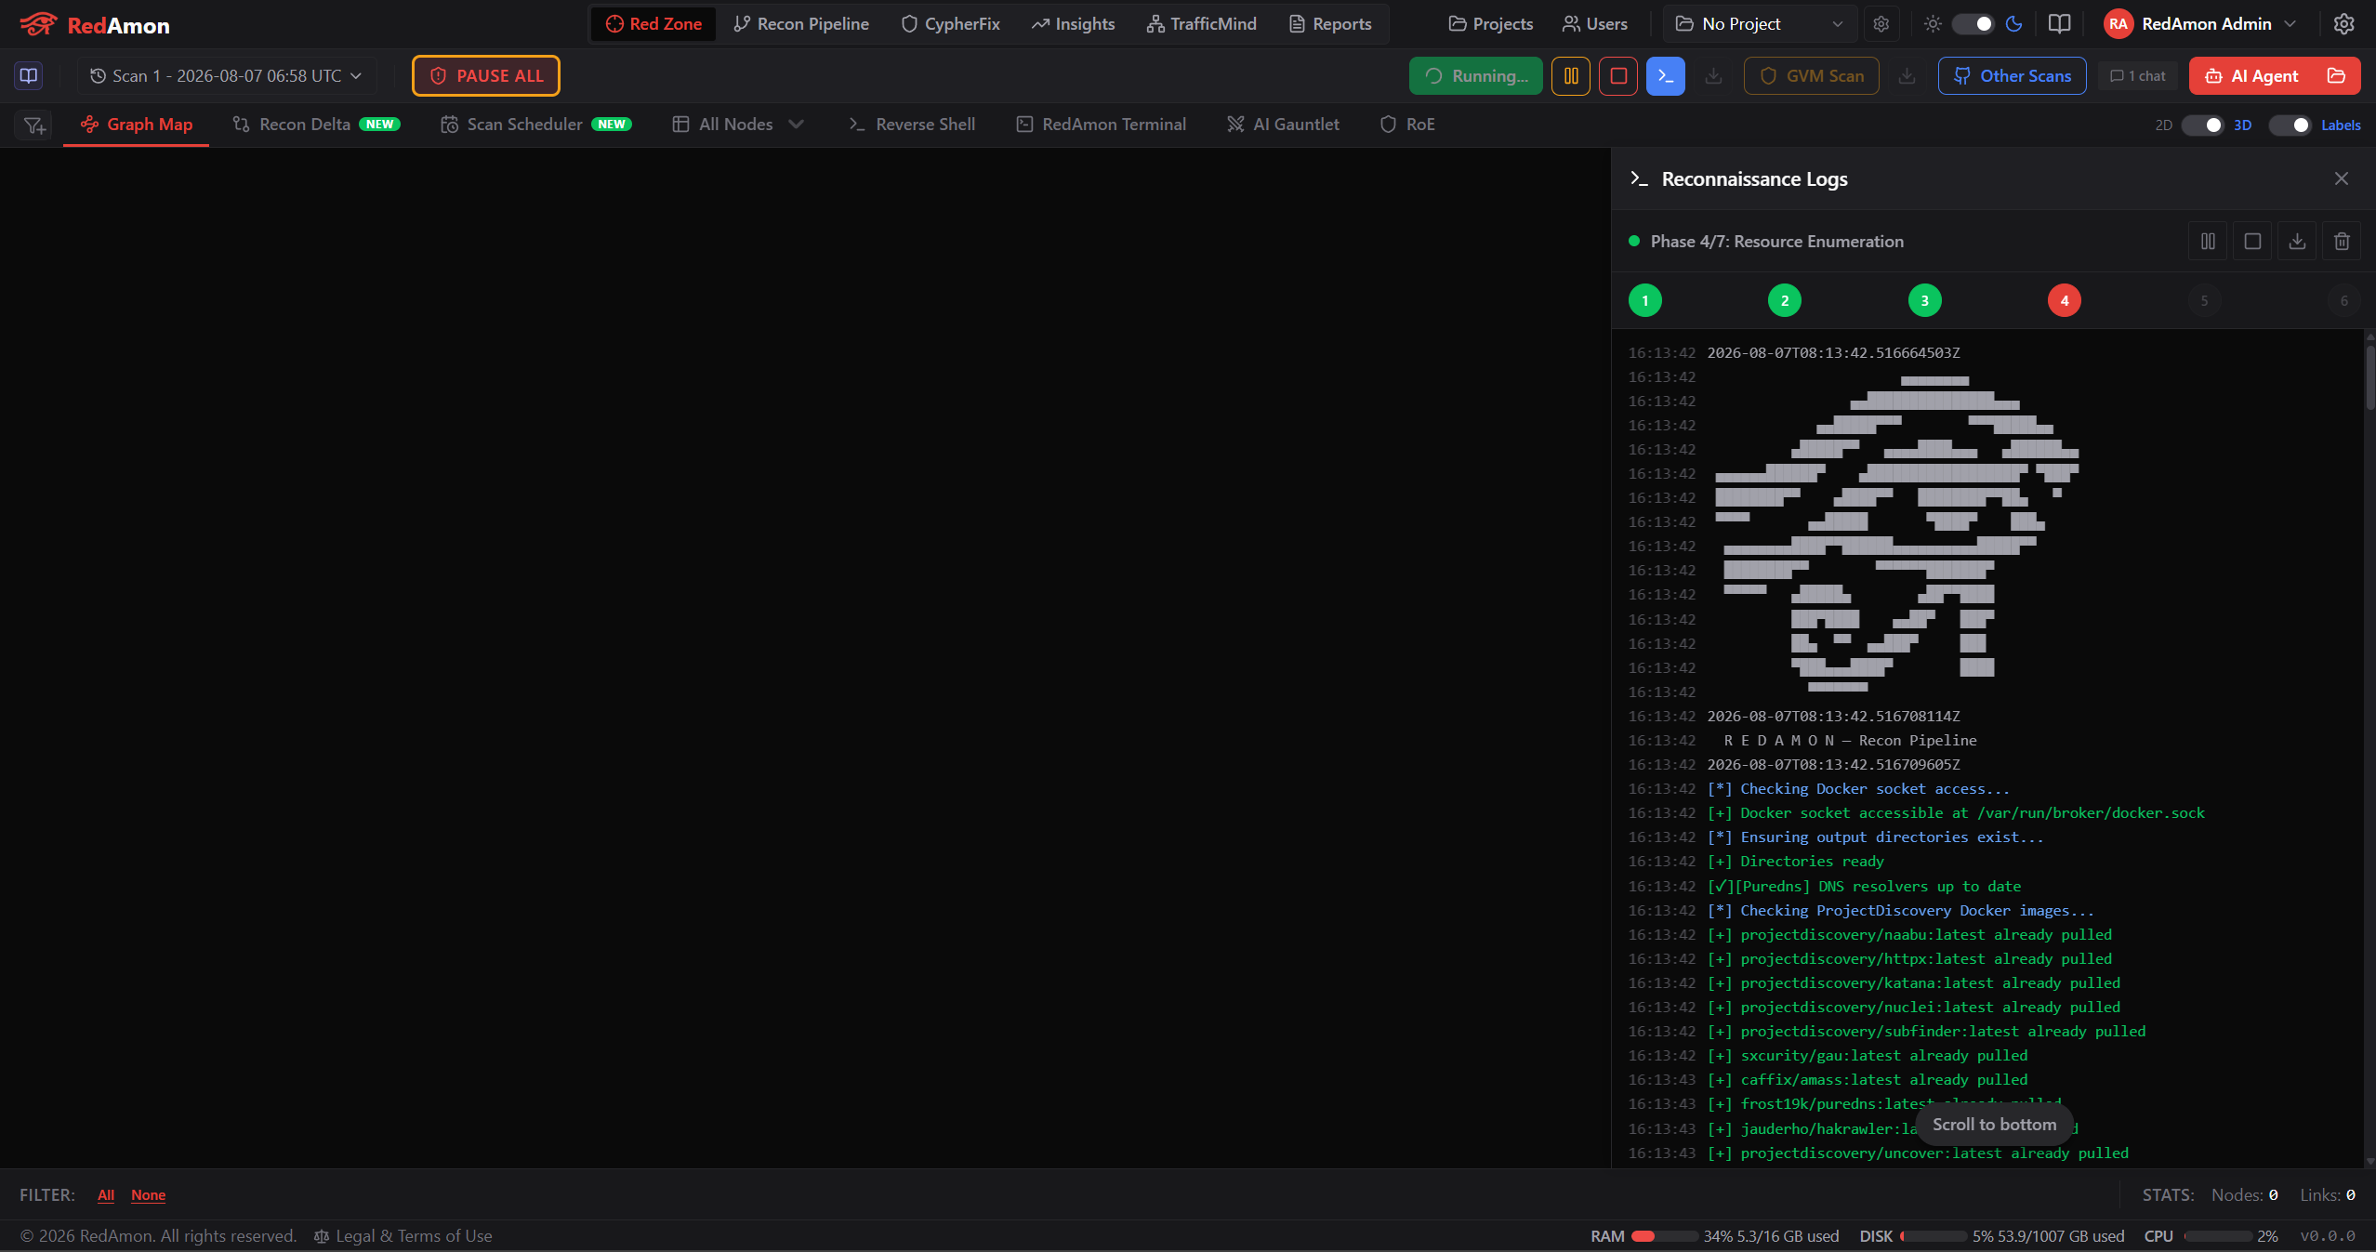Select the red phase step 4 circle

click(x=2065, y=300)
